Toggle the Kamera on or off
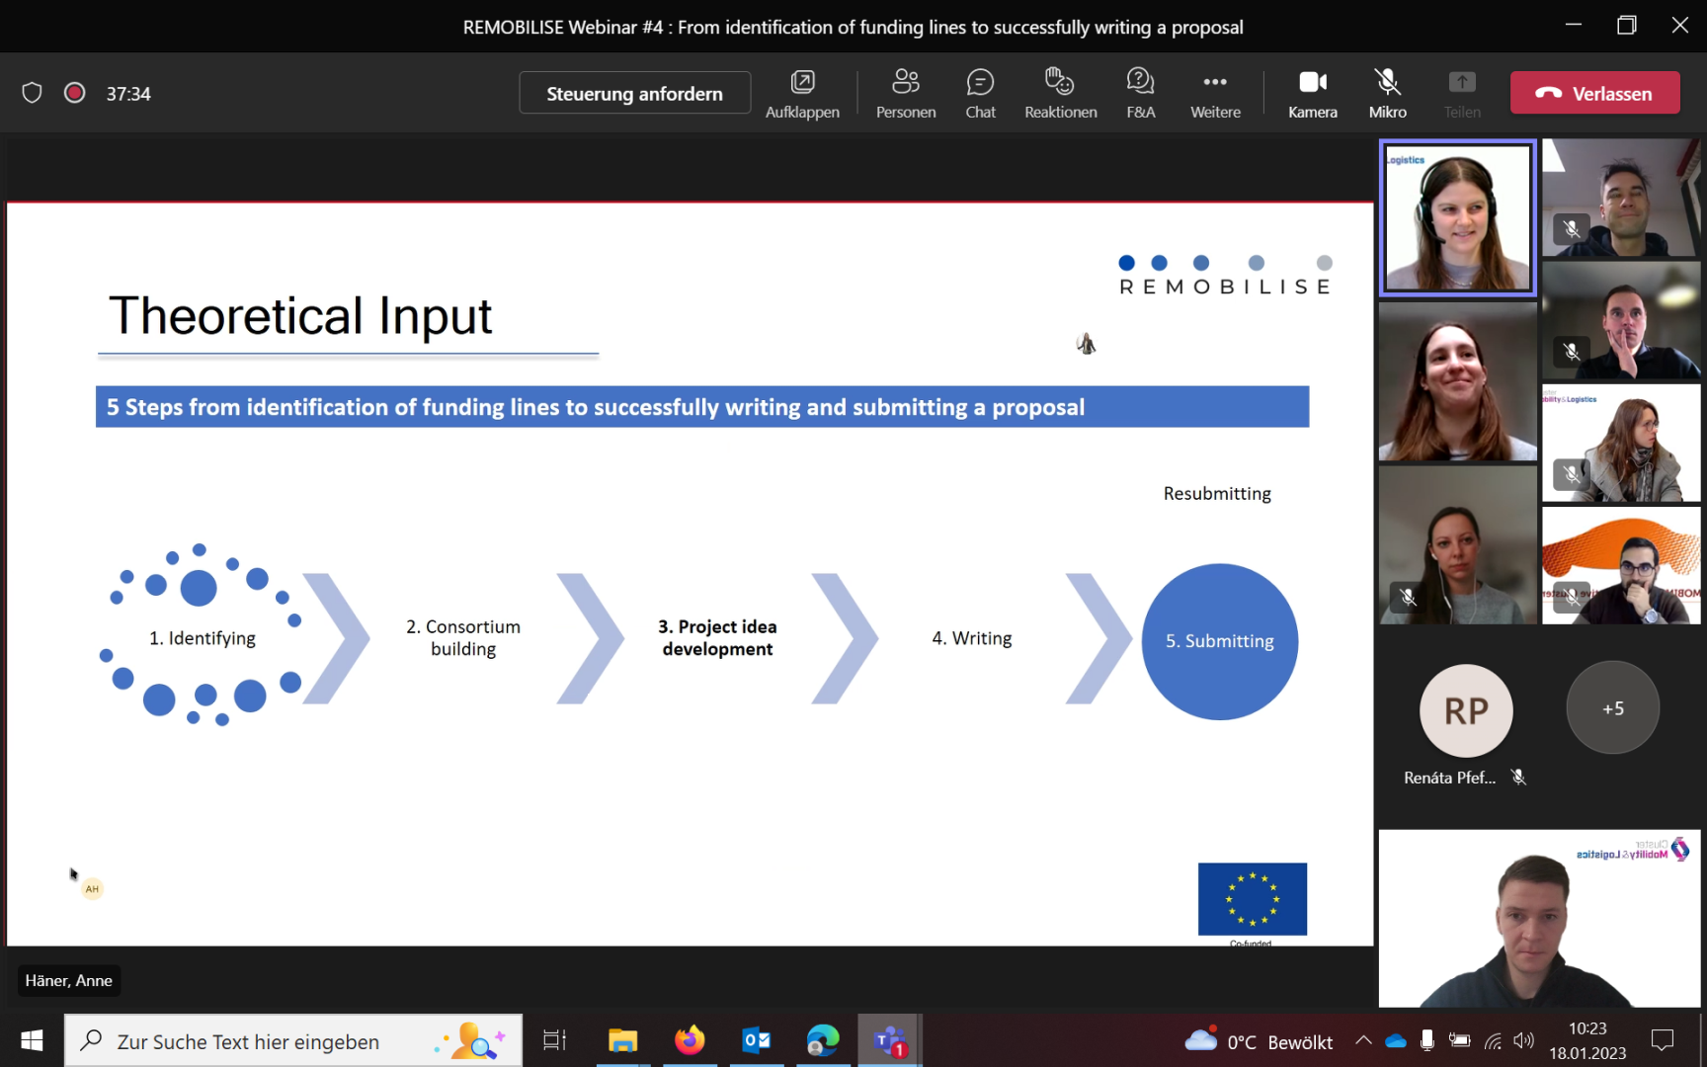The height and width of the screenshot is (1067, 1707). click(1312, 94)
